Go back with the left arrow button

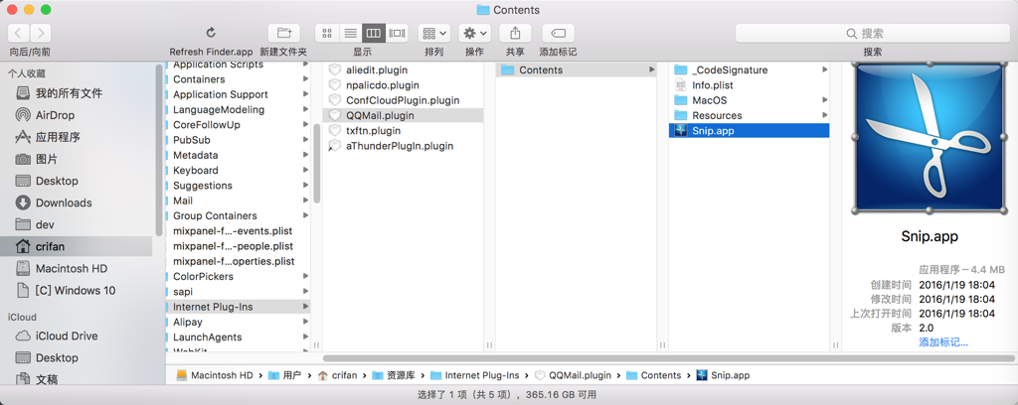tap(19, 33)
